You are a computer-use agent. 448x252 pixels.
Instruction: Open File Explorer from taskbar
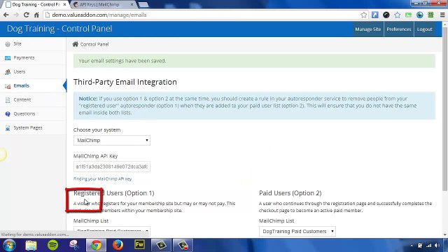point(31,245)
